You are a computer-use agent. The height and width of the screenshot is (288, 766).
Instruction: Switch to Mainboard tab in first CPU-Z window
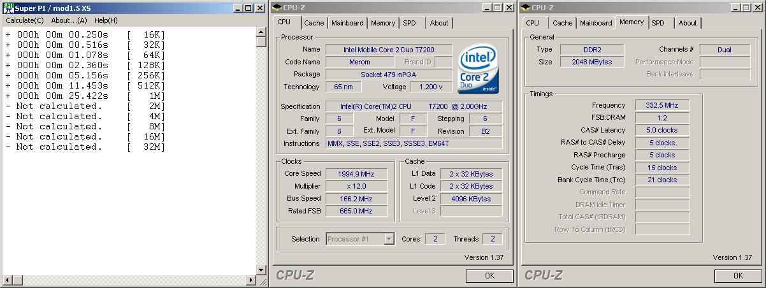(347, 23)
